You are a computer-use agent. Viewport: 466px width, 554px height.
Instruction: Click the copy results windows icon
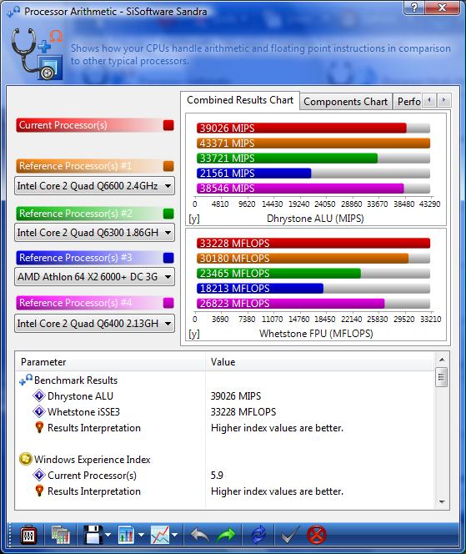tap(60, 535)
